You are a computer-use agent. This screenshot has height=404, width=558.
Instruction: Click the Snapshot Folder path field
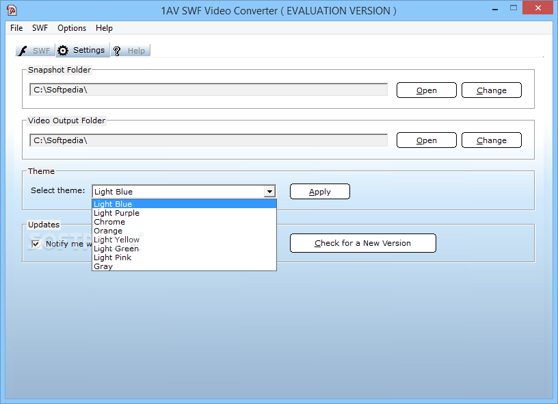point(209,90)
